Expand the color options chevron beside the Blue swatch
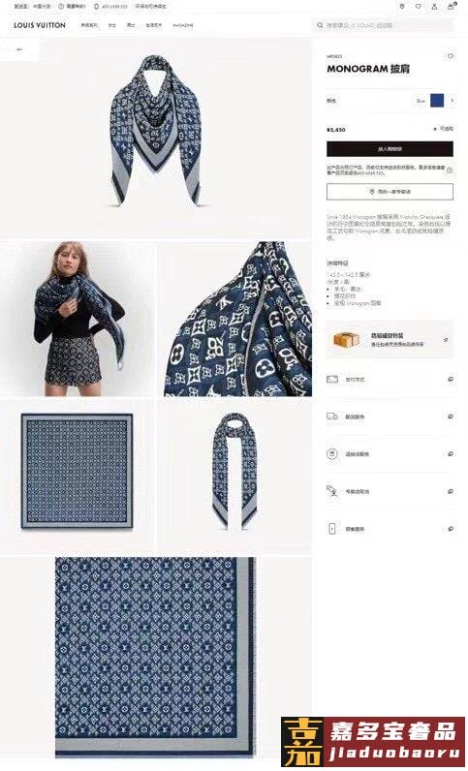The width and height of the screenshot is (468, 771). (x=452, y=101)
